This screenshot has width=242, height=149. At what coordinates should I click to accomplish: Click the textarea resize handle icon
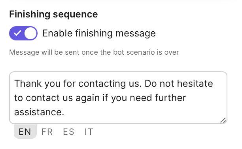[x=223, y=120]
